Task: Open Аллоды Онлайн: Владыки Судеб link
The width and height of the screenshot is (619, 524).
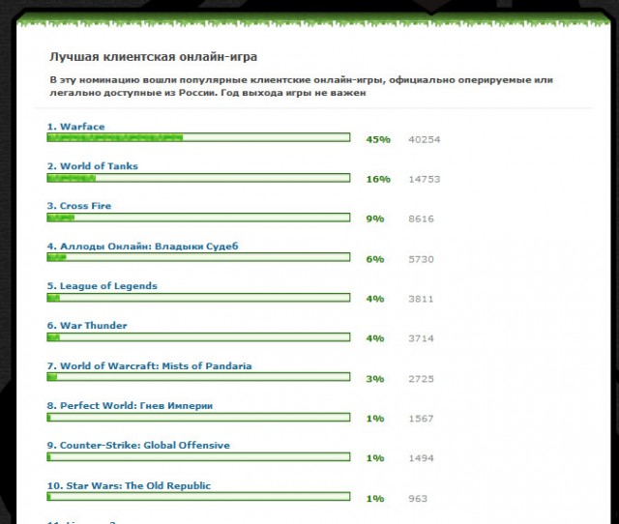Action: [142, 247]
